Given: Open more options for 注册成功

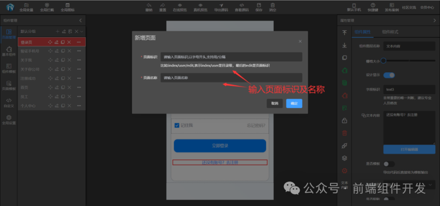Looking at the screenshot, I should pos(79,78).
